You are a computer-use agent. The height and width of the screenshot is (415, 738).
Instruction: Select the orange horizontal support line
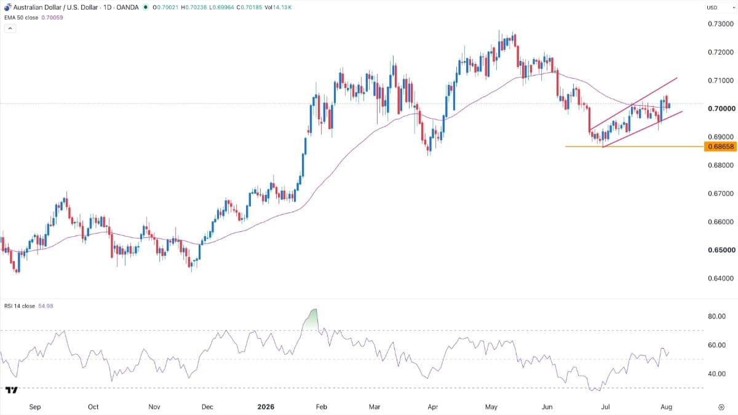coord(634,147)
